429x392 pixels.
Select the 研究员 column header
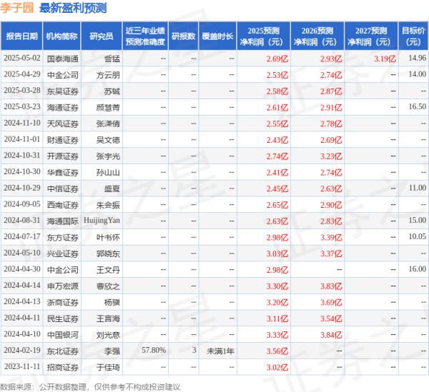102,35
